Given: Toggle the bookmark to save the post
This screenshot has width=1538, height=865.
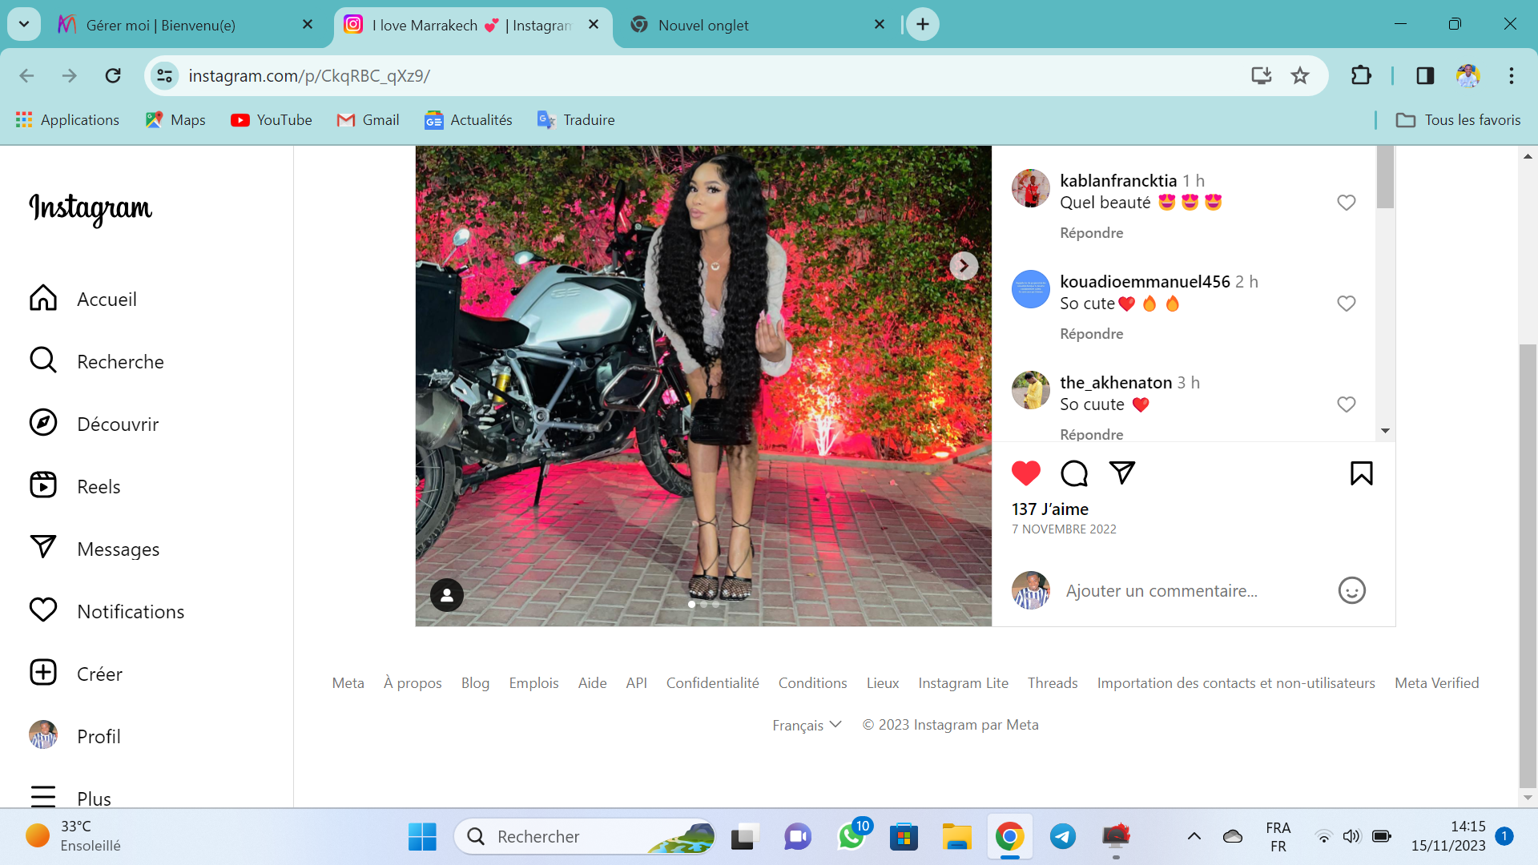Looking at the screenshot, I should tap(1361, 473).
